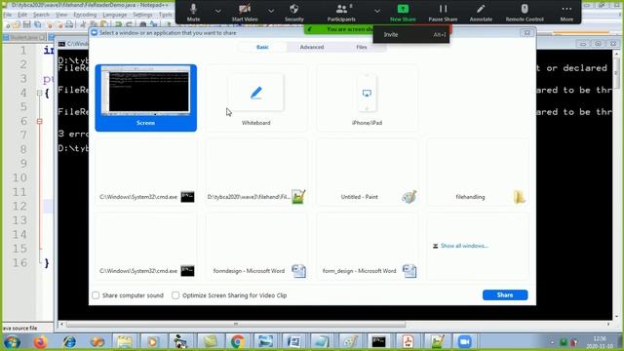Open Notepad++ Search menu
624x351 pixels.
[41, 15]
